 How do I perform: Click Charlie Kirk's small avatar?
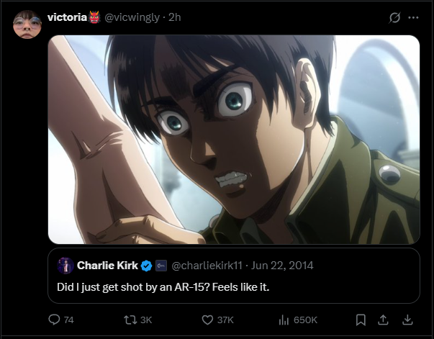tap(65, 266)
